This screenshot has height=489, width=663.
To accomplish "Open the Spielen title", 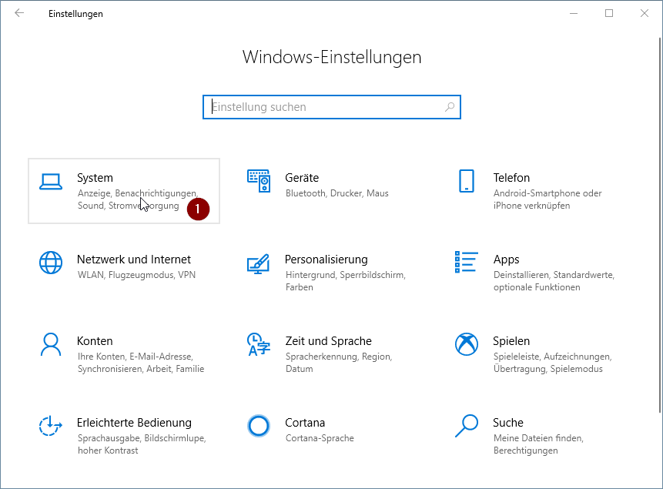I will tap(511, 341).
